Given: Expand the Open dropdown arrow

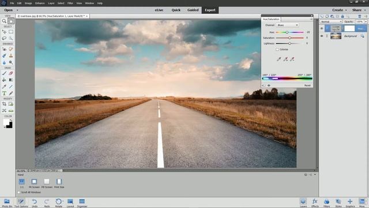Looking at the screenshot, I should (17, 10).
